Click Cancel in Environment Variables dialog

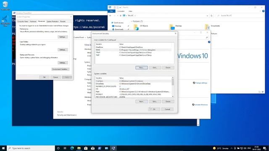[167, 109]
